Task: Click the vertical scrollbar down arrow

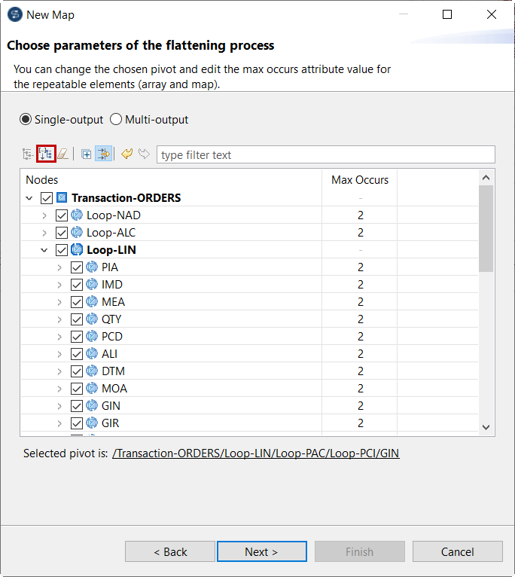Action: [x=486, y=427]
